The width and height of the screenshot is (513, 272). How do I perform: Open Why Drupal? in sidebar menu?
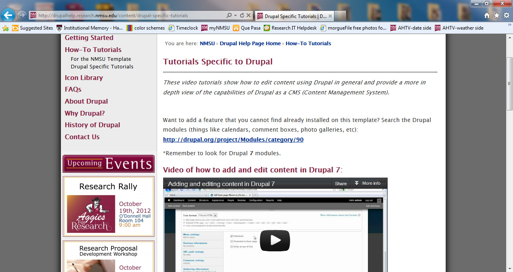[x=85, y=113]
